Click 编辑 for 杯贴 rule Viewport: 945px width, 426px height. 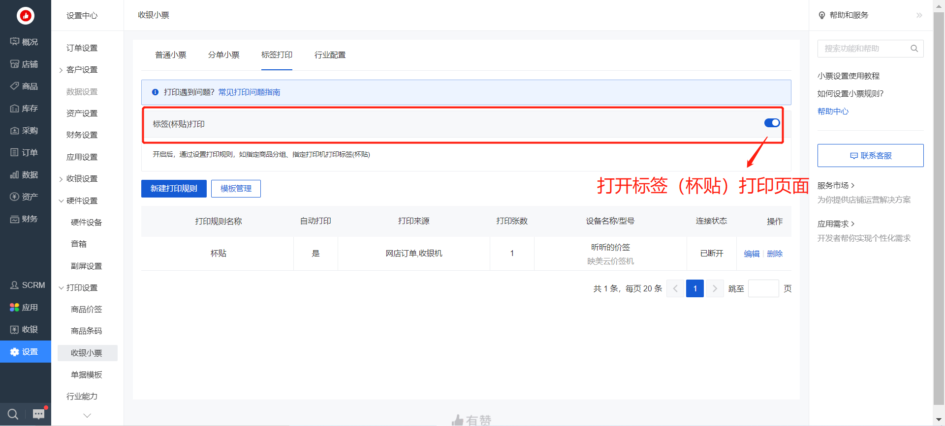[x=752, y=254]
